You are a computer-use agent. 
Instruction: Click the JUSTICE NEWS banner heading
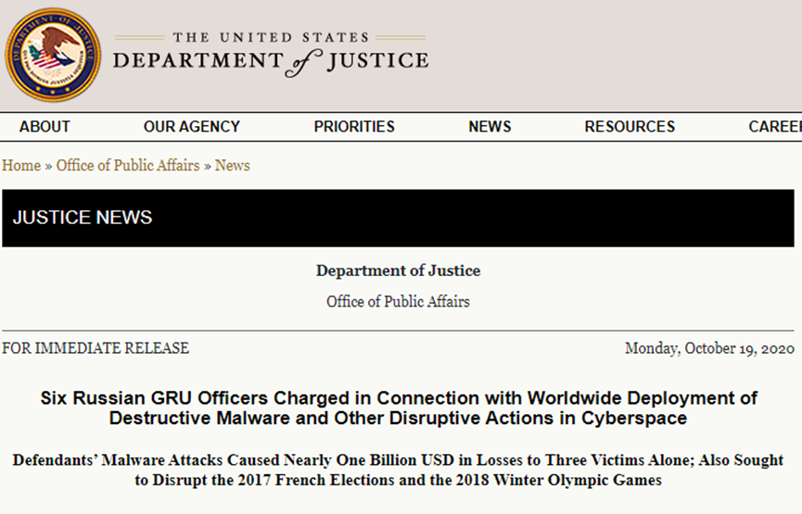coord(83,218)
